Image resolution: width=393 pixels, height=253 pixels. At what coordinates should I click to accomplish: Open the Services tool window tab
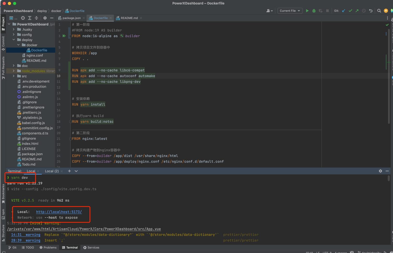click(91, 248)
